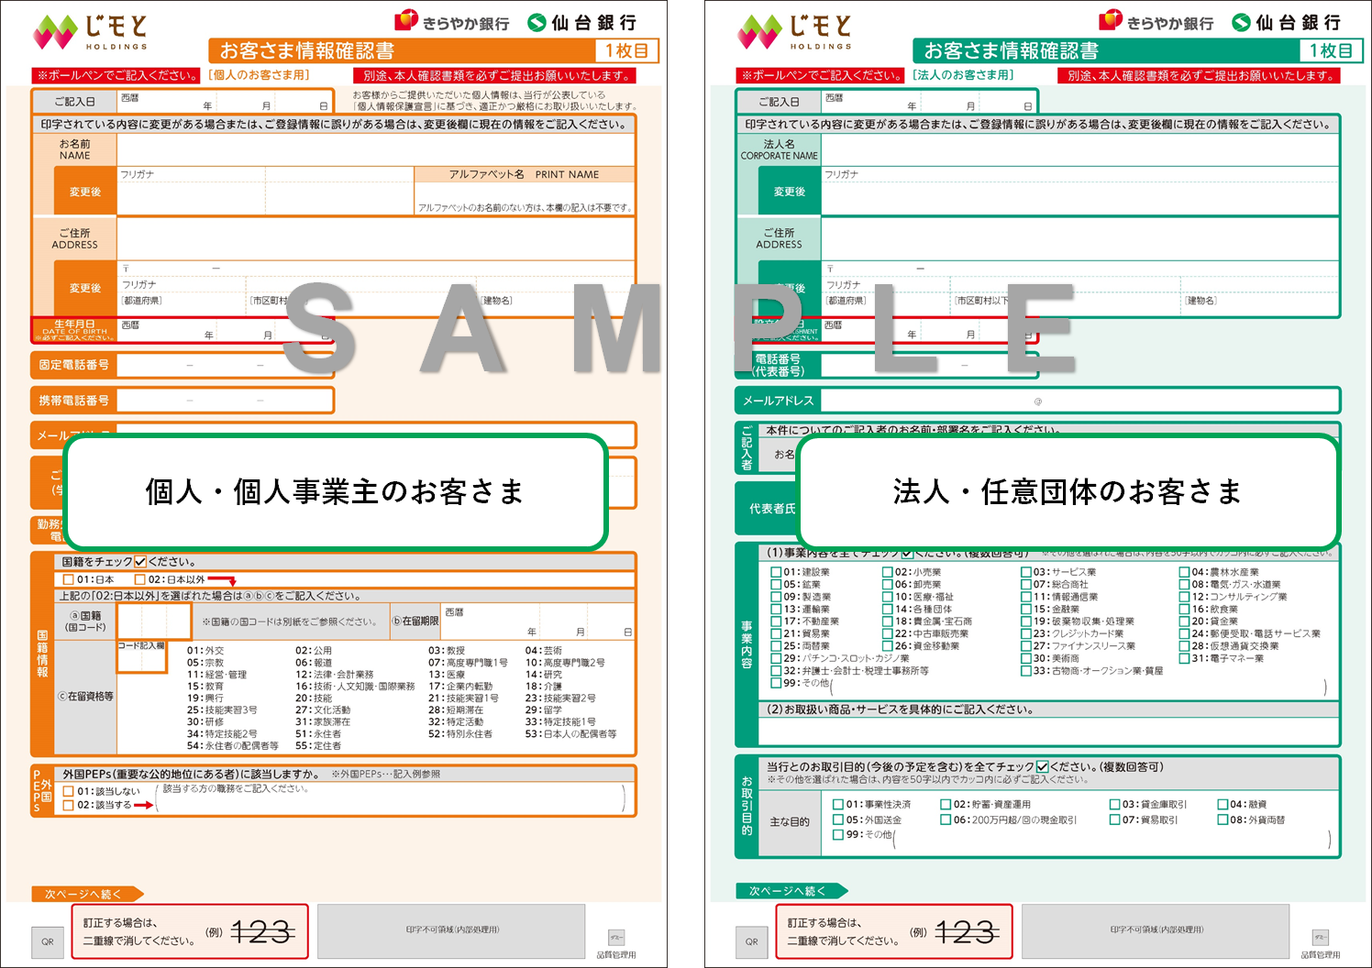Check the 09:製造業 business type box

tap(777, 597)
